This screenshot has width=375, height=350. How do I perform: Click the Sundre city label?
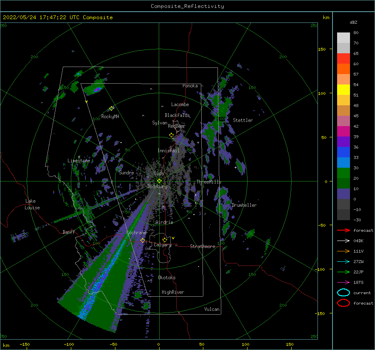126,173
